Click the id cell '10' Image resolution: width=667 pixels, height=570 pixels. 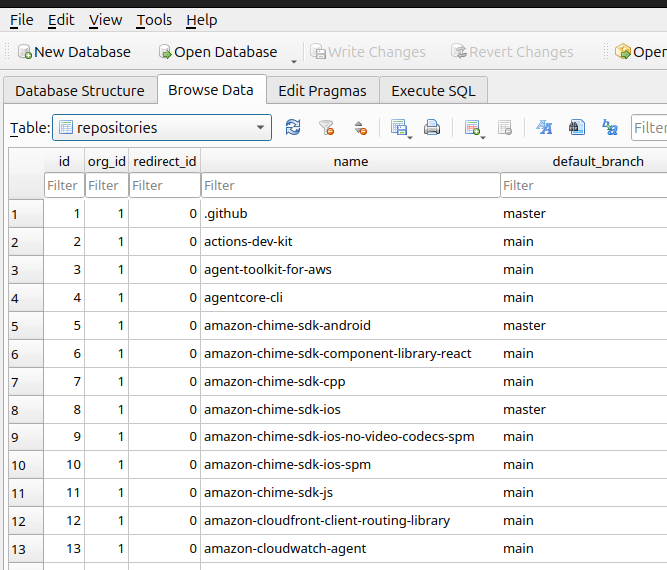pos(64,465)
